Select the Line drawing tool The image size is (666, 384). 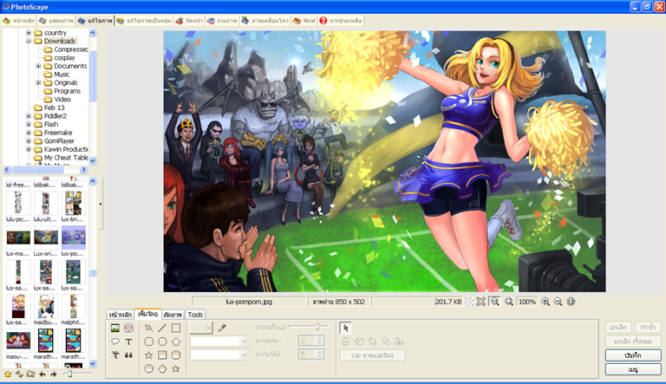pos(162,328)
